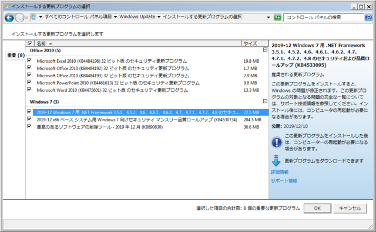
Task: Select the Microsoft Word 2010 (KB4475601) row text
Action: click(x=112, y=90)
